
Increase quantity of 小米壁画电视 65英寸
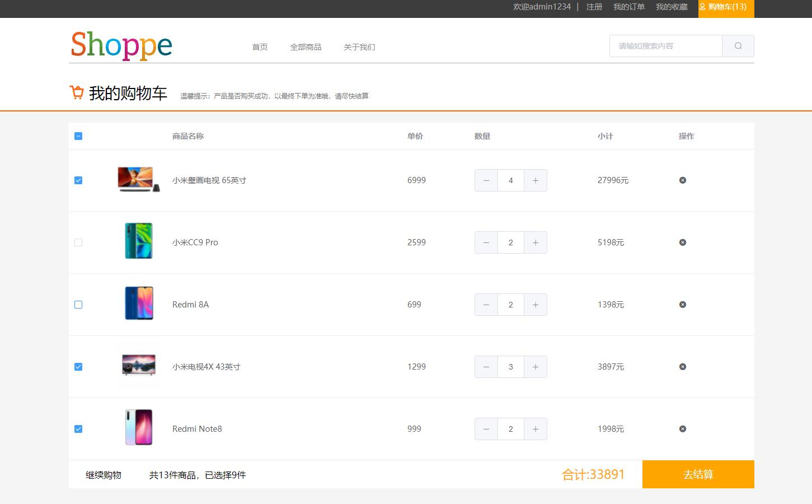536,180
